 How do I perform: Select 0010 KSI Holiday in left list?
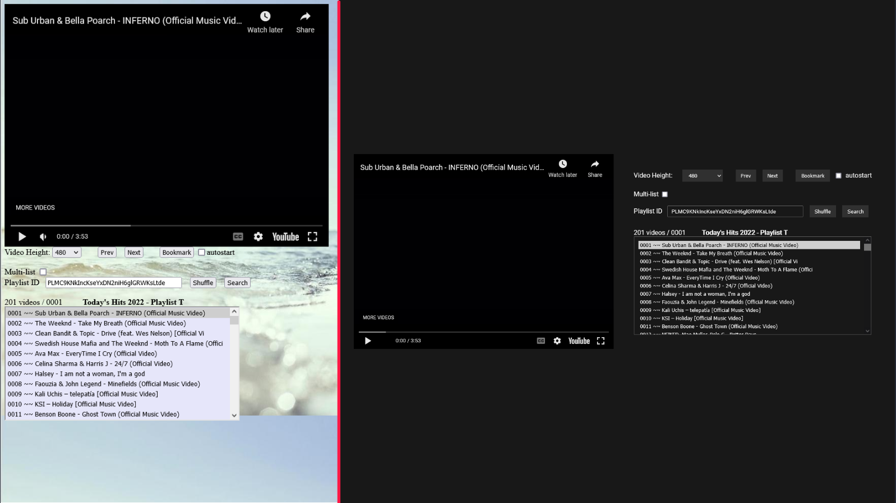point(118,404)
